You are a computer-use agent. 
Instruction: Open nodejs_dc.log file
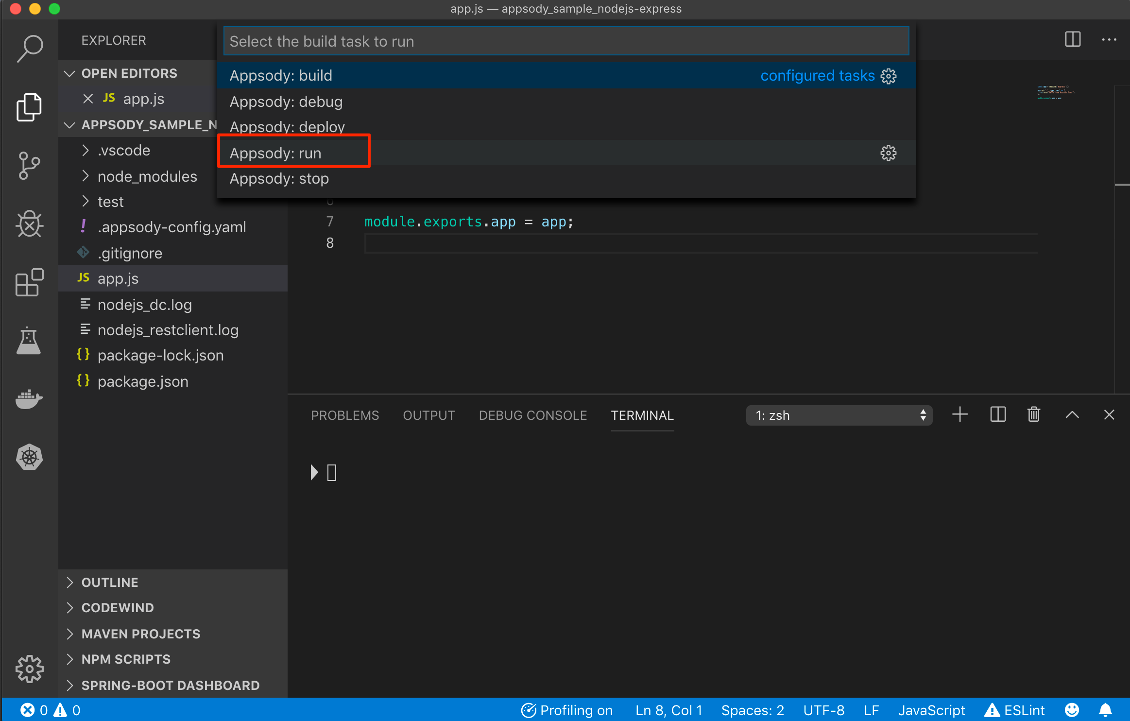coord(173,305)
